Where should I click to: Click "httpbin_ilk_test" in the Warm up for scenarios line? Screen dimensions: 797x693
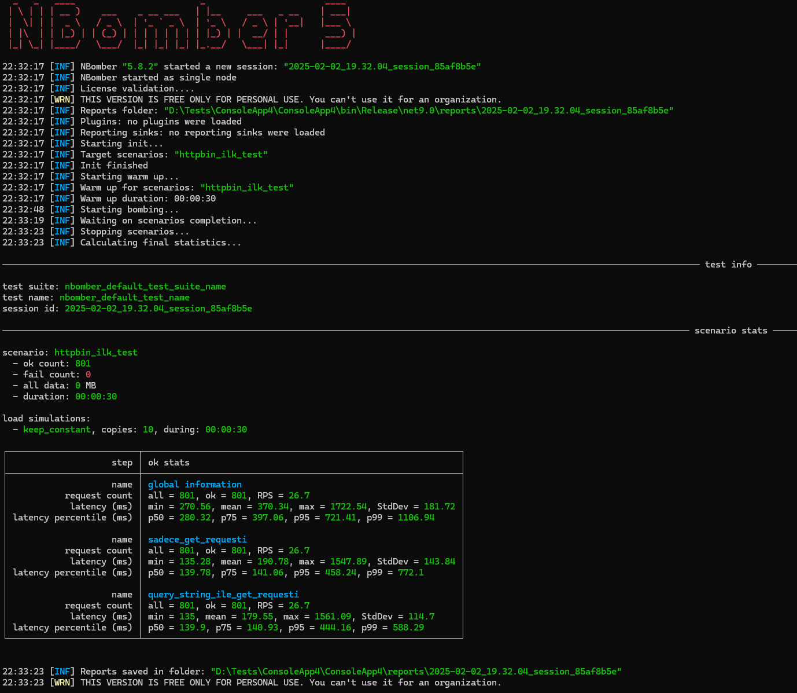click(x=247, y=188)
